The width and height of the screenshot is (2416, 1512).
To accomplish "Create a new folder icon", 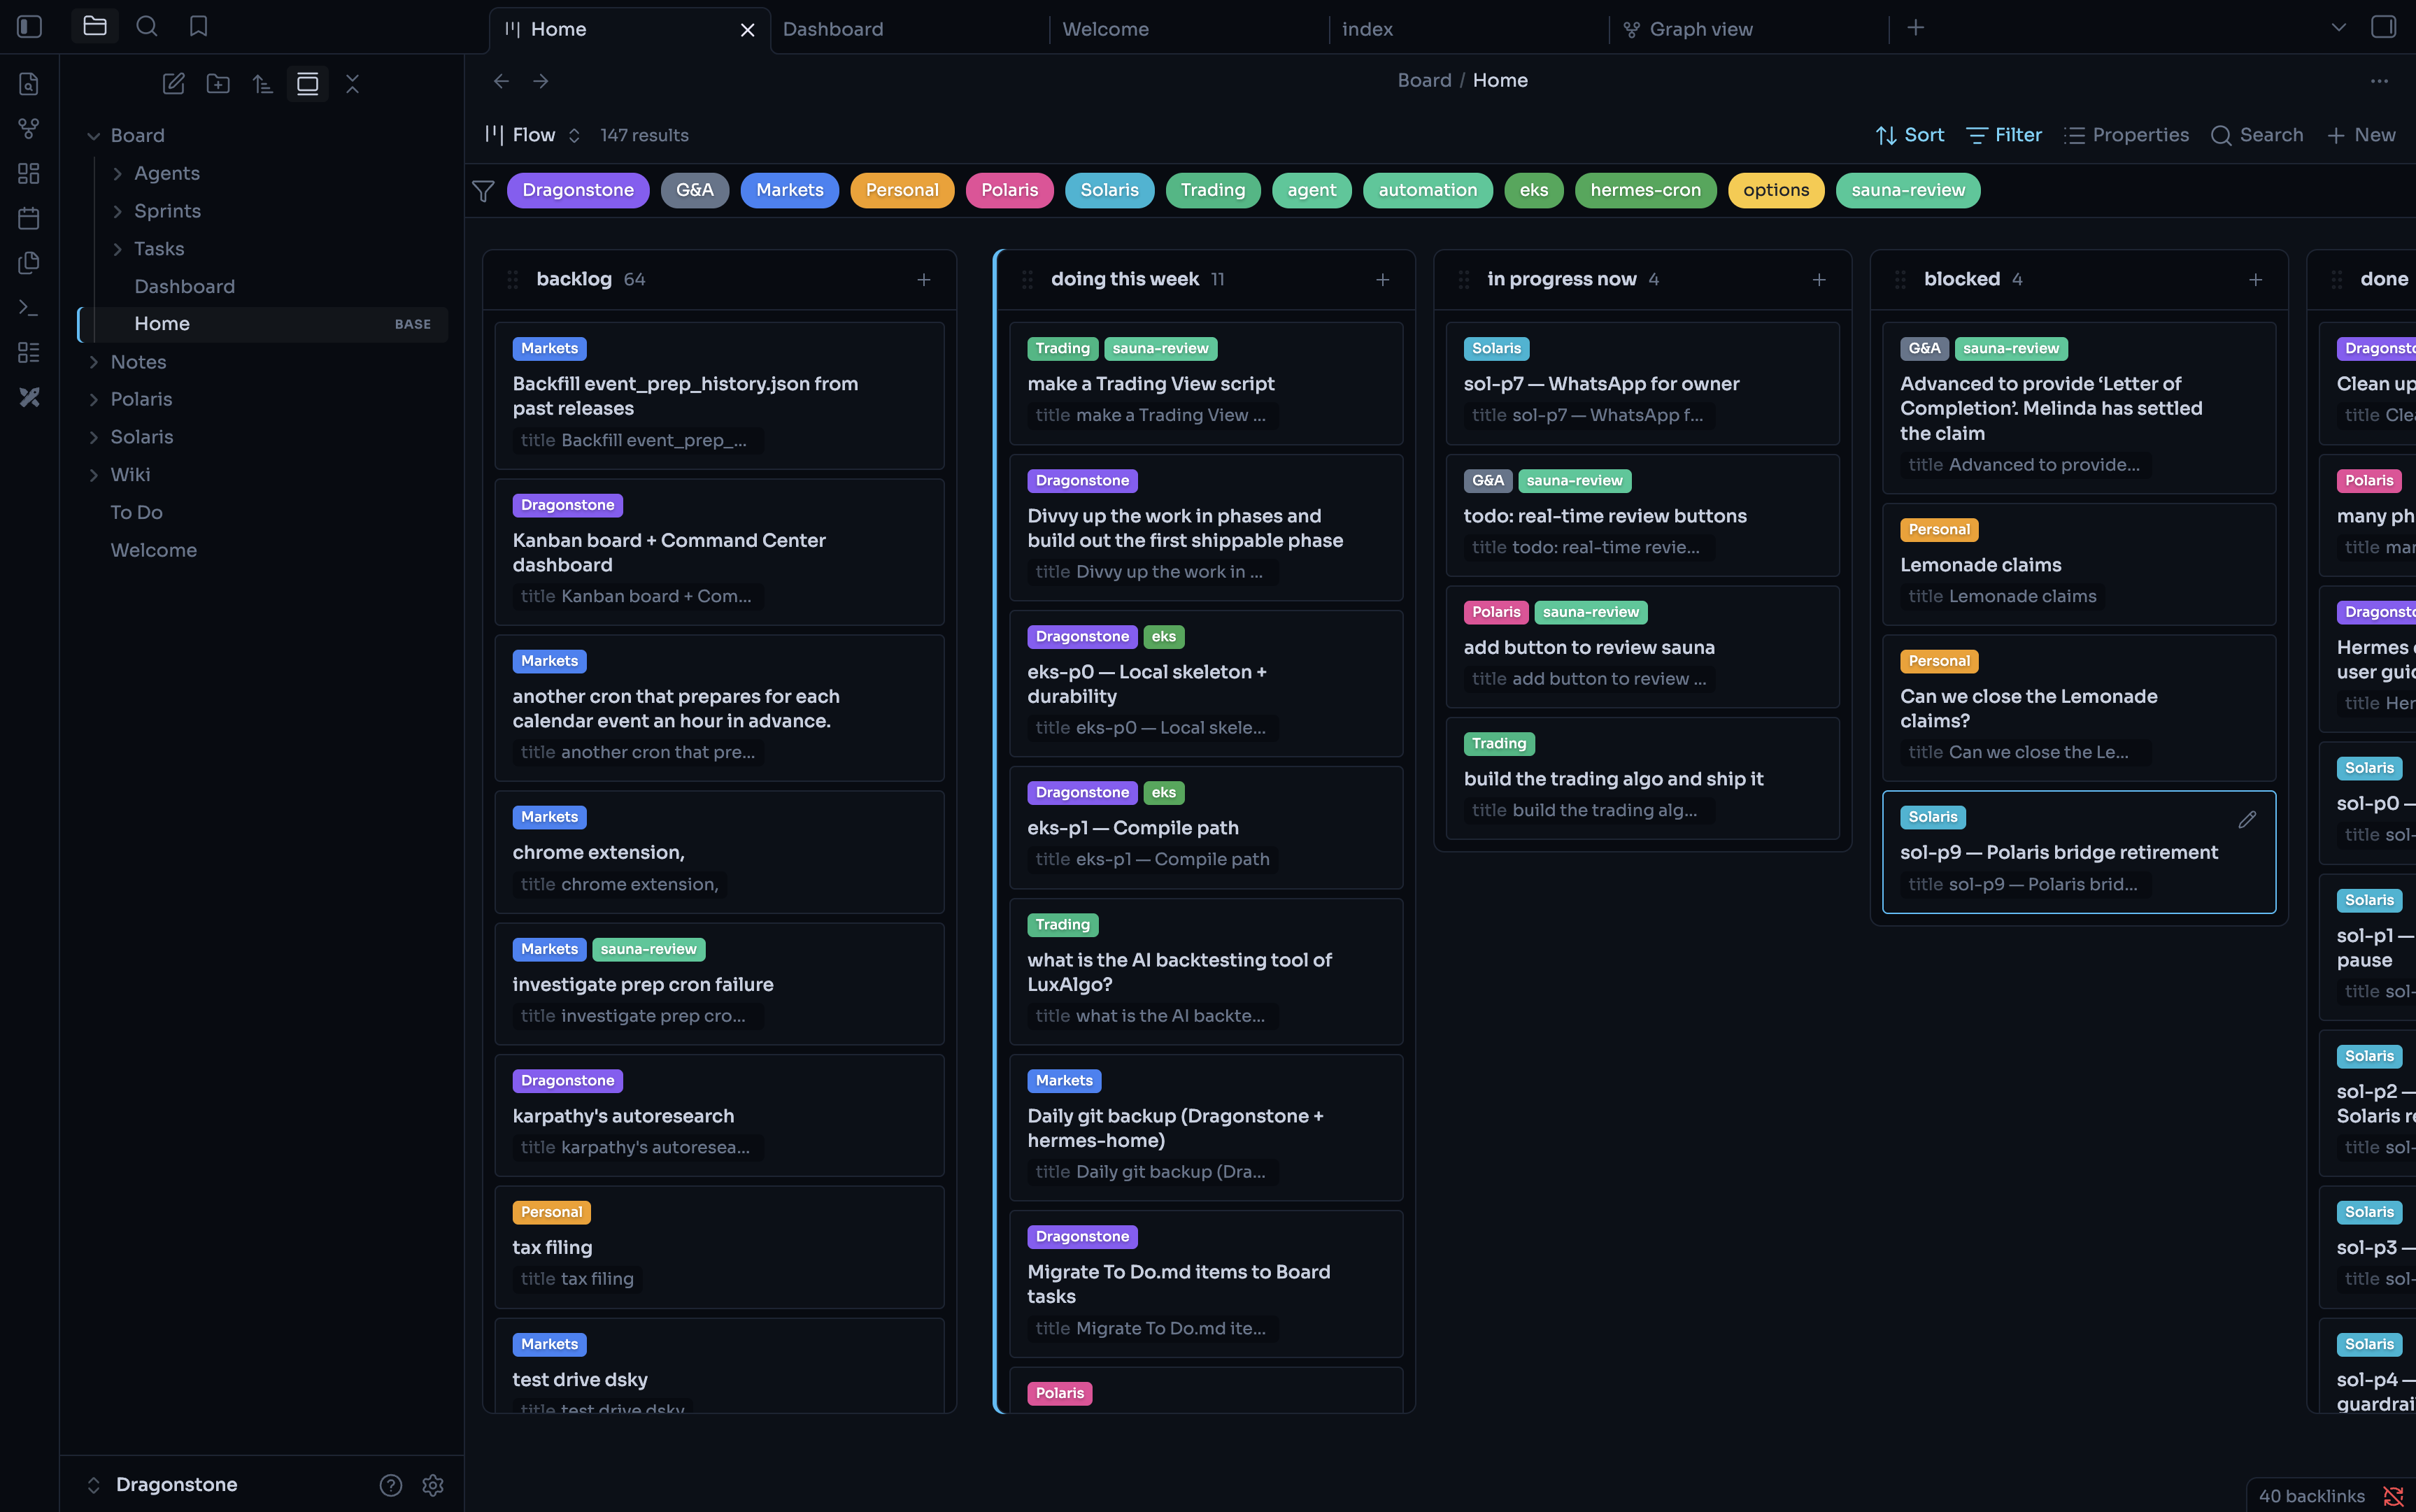I will point(218,84).
